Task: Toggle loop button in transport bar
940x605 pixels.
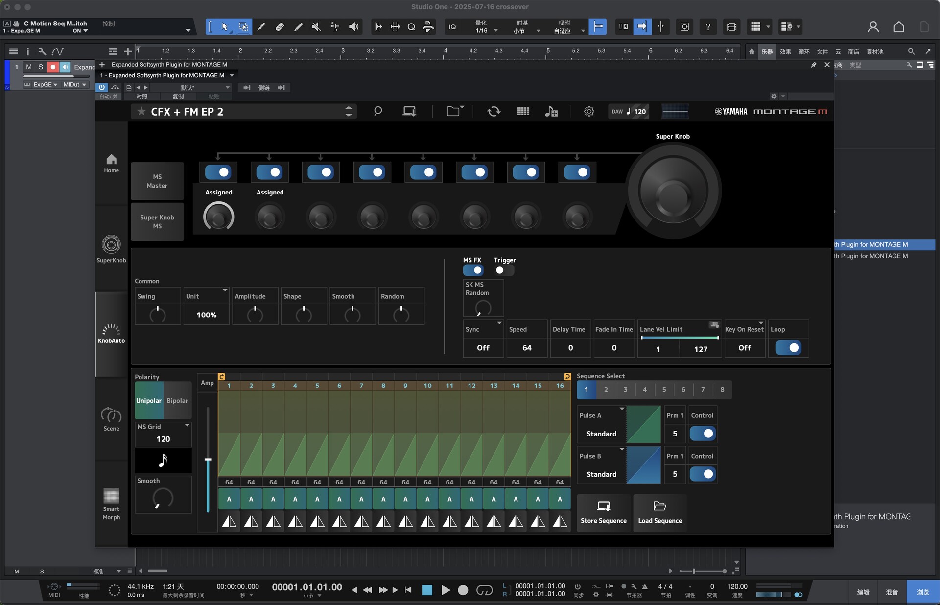Action: tap(484, 590)
